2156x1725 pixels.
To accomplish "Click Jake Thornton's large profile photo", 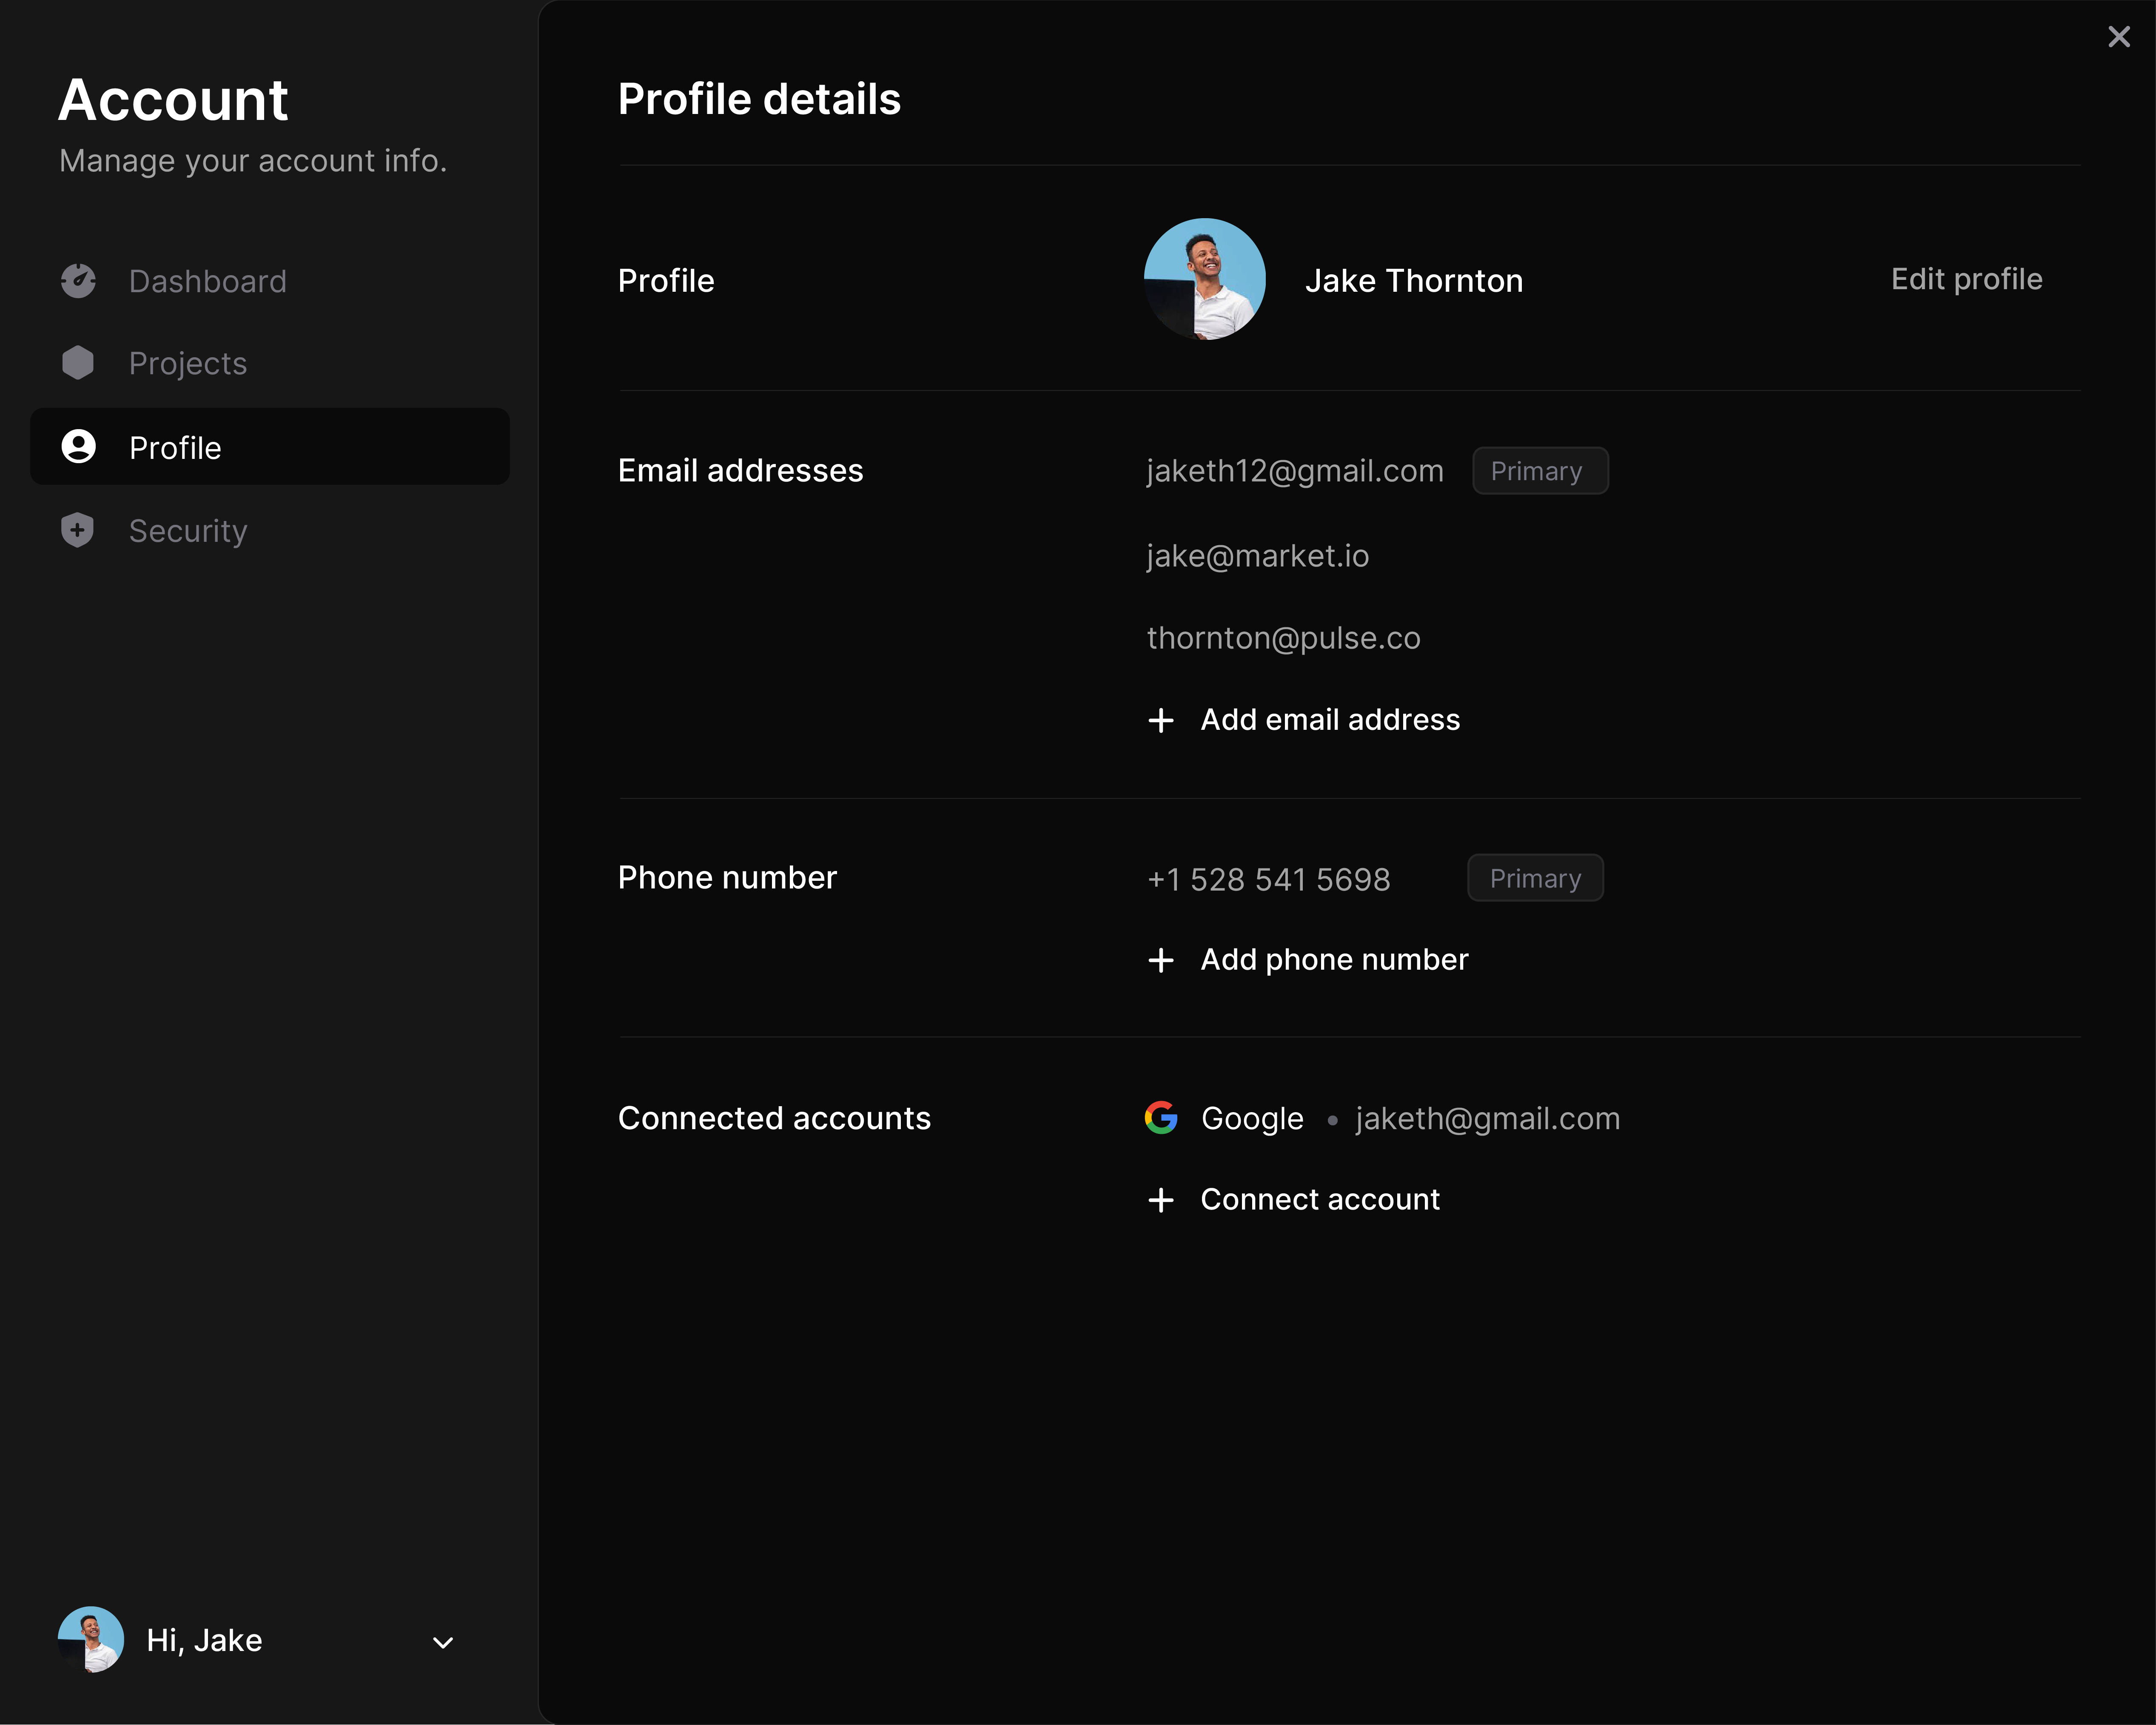I will (x=1204, y=280).
